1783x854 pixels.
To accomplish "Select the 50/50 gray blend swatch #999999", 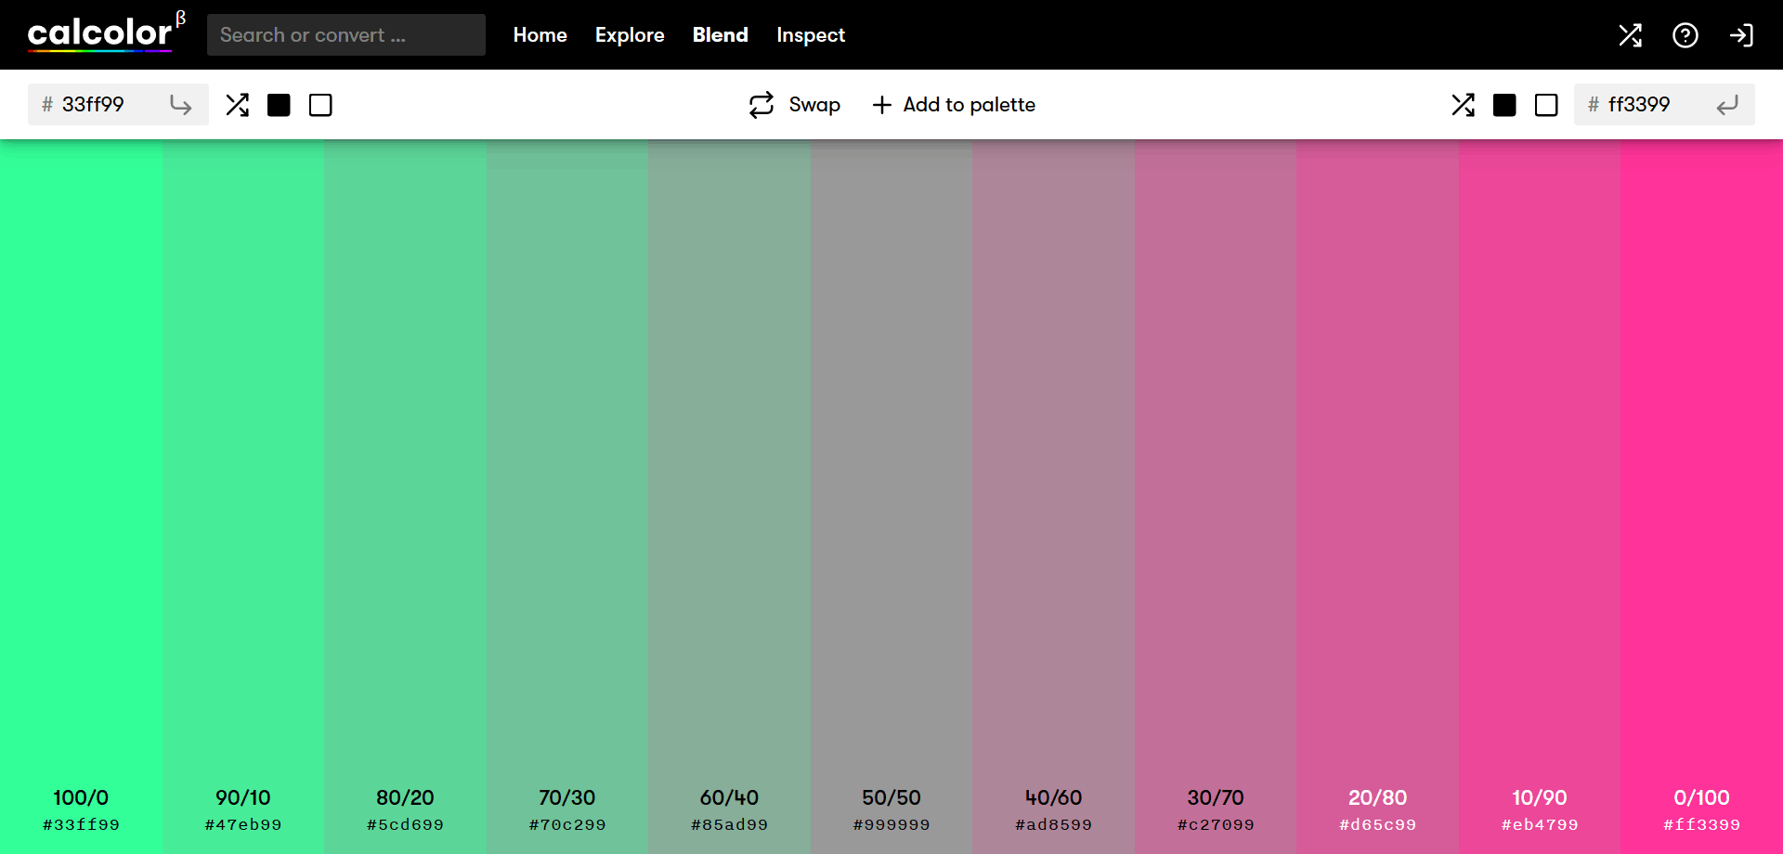I will [x=891, y=464].
